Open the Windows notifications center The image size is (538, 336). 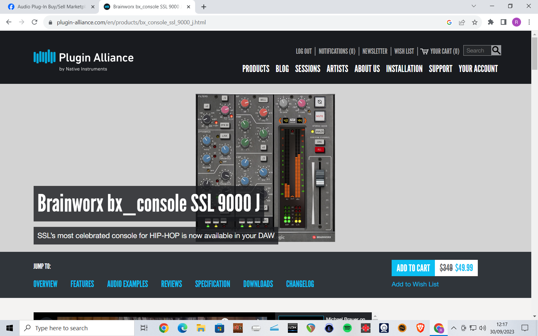(x=525, y=328)
